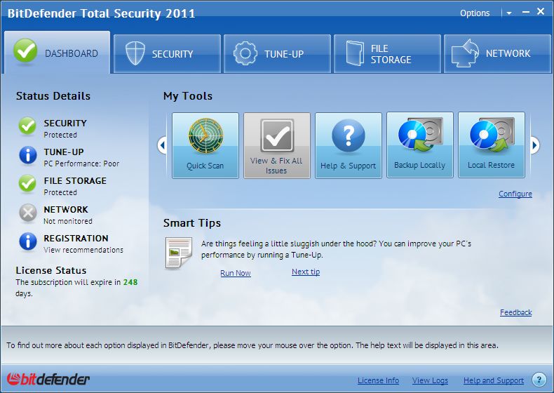This screenshot has height=393, width=554.
Task: Switch to the Network tab
Action: 497,54
